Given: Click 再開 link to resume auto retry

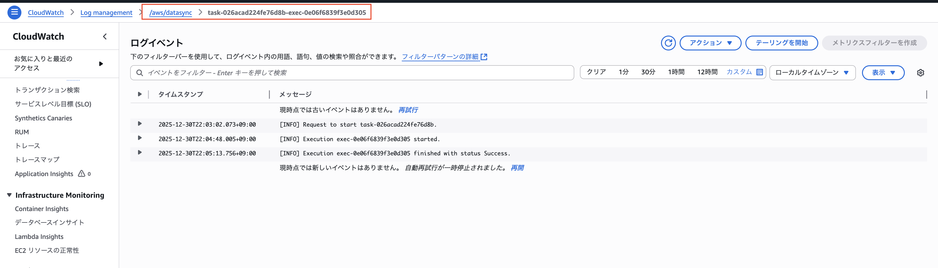Looking at the screenshot, I should pyautogui.click(x=517, y=168).
